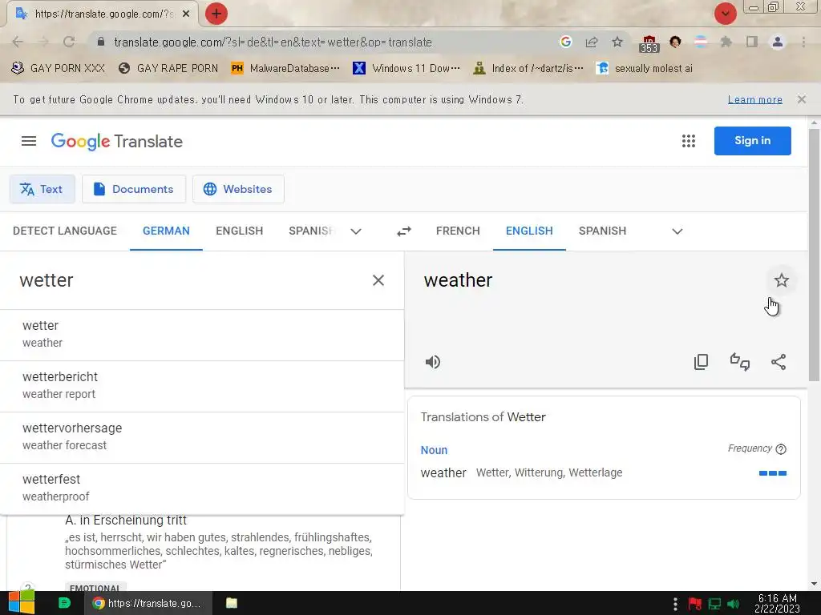The width and height of the screenshot is (821, 615).
Task: Select French as target language
Action: point(458,231)
